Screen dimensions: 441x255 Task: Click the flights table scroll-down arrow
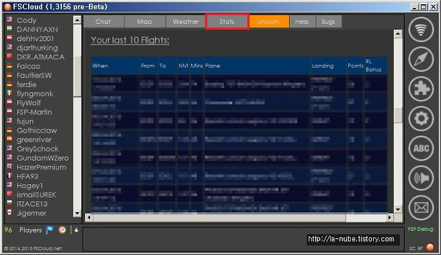point(398,209)
